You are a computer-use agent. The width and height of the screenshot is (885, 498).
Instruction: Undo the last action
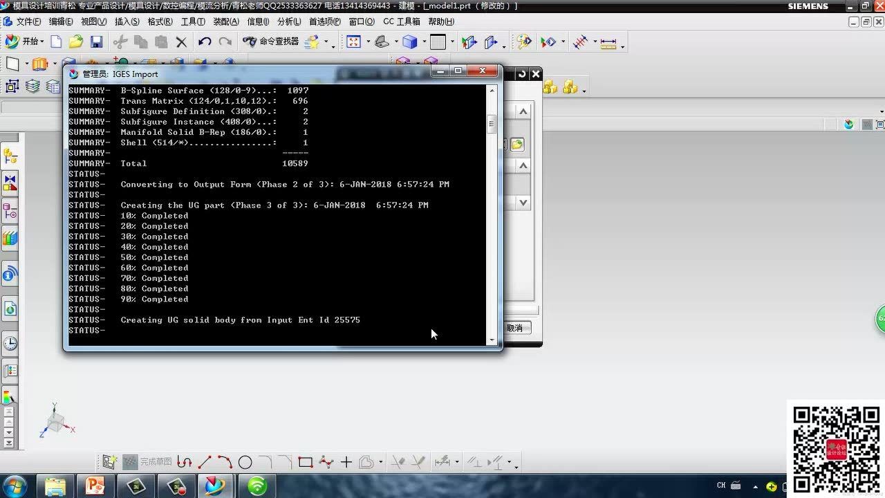(204, 42)
